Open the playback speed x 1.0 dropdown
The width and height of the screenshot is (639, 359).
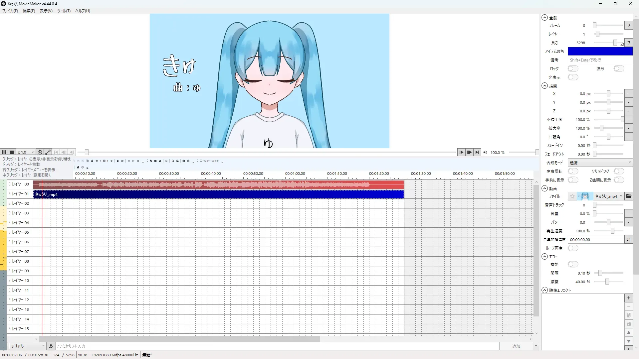click(x=26, y=152)
